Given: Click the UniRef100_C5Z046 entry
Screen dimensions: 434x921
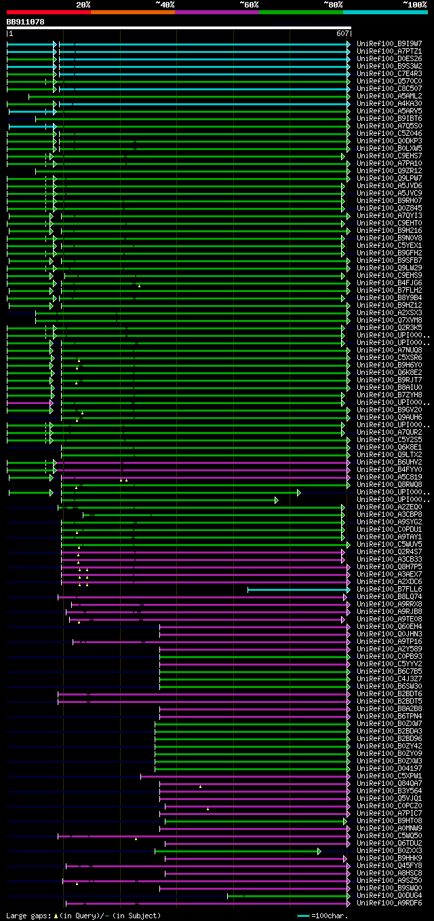Looking at the screenshot, I should (389, 133).
